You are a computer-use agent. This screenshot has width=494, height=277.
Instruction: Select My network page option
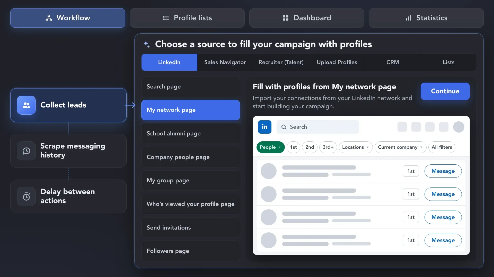[191, 110]
